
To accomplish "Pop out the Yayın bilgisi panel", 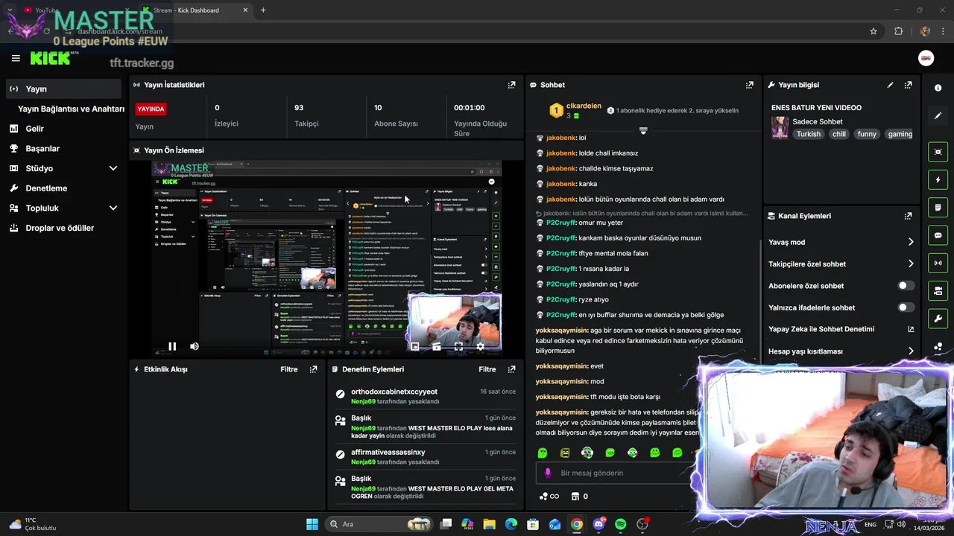I will click(908, 85).
